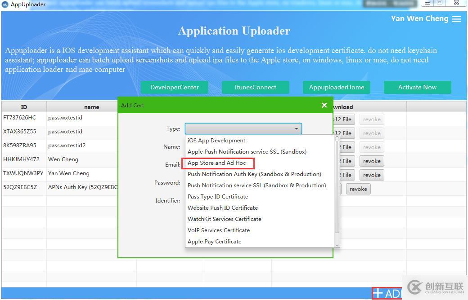Click dropdown list scrollbar up arrow
Image resolution: width=468 pixels, height=300 pixels.
[x=337, y=137]
